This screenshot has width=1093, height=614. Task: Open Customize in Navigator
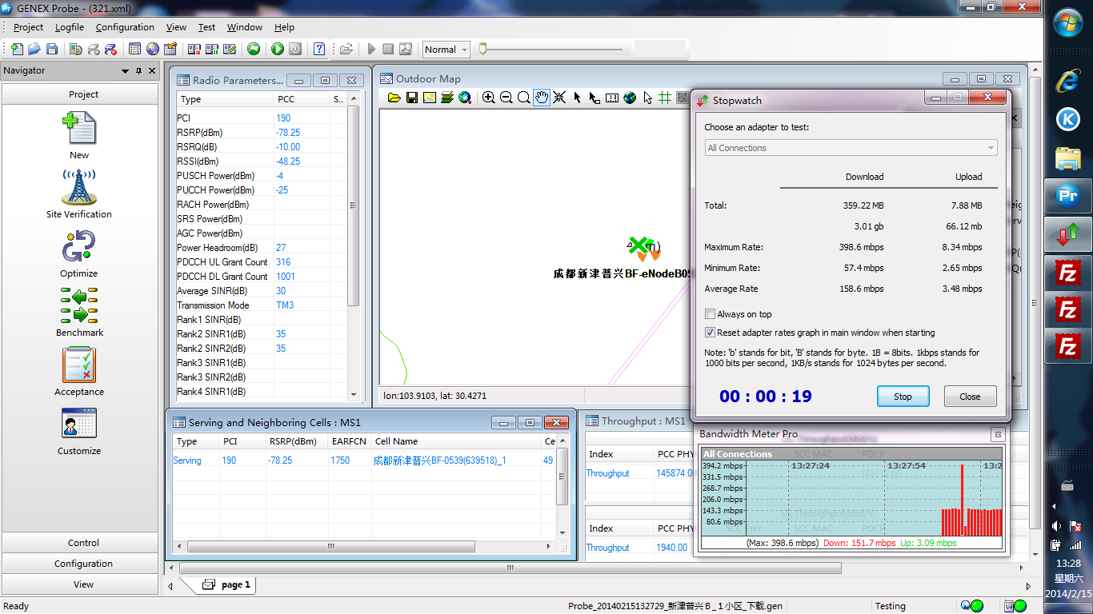pos(79,432)
